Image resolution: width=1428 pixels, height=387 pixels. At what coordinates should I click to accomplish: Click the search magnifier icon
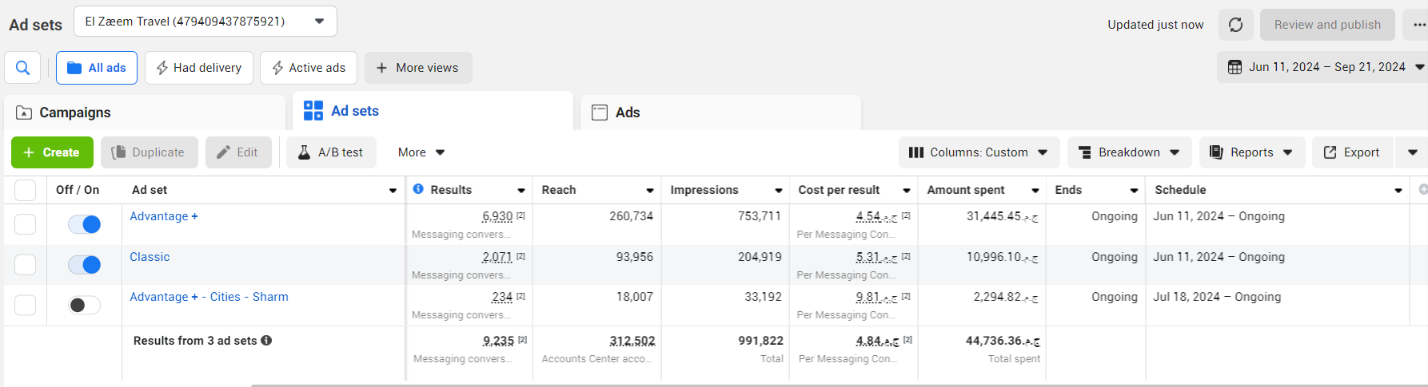pos(22,68)
